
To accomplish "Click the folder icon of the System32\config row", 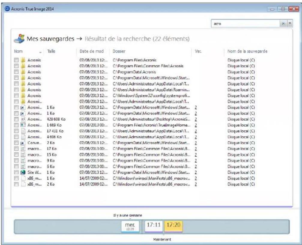I will point(23,96).
